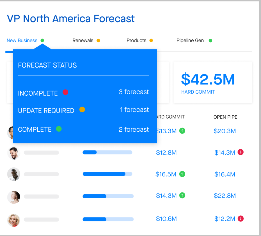The height and width of the screenshot is (236, 261).
Task: Click the orange status dot beside Products
Action: point(151,41)
